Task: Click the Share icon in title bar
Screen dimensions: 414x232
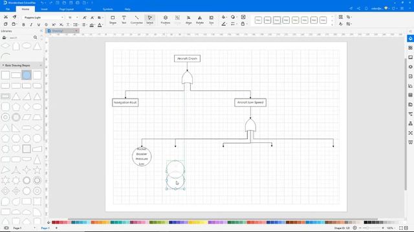Action: click(358, 8)
